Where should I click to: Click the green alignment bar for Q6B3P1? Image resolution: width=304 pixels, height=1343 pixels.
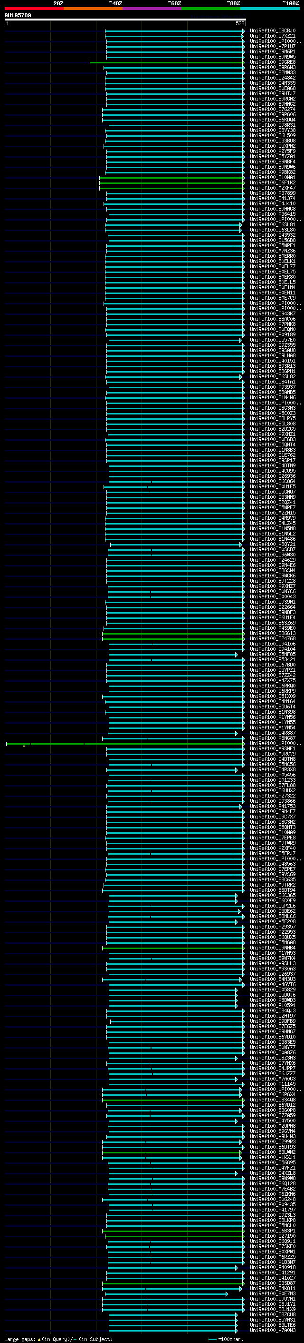click(x=173, y=1231)
